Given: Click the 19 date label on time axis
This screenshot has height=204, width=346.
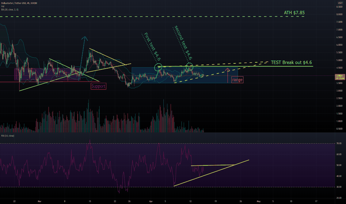Looking at the screenshot, I should (x=216, y=201).
